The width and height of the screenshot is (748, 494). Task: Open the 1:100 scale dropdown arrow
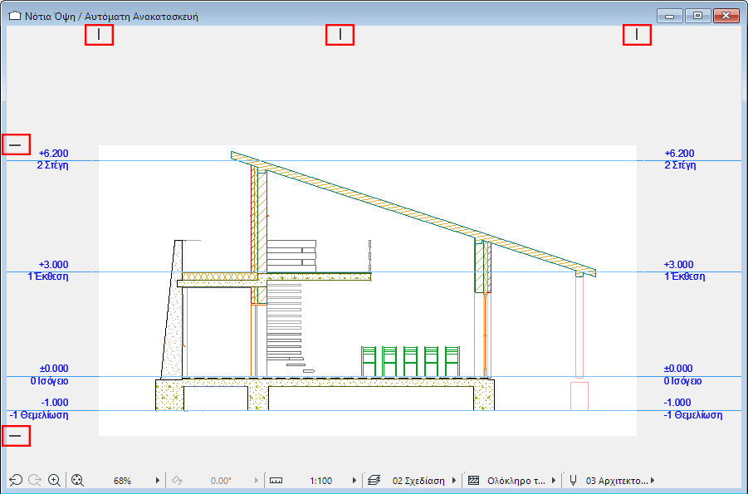coord(354,481)
